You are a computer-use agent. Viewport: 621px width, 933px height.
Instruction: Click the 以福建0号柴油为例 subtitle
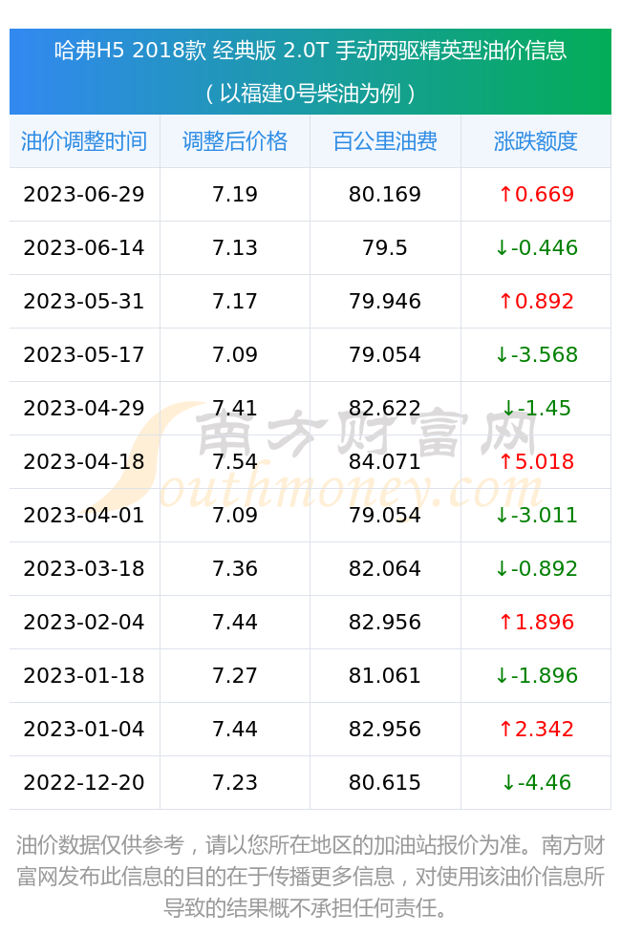coord(310,93)
